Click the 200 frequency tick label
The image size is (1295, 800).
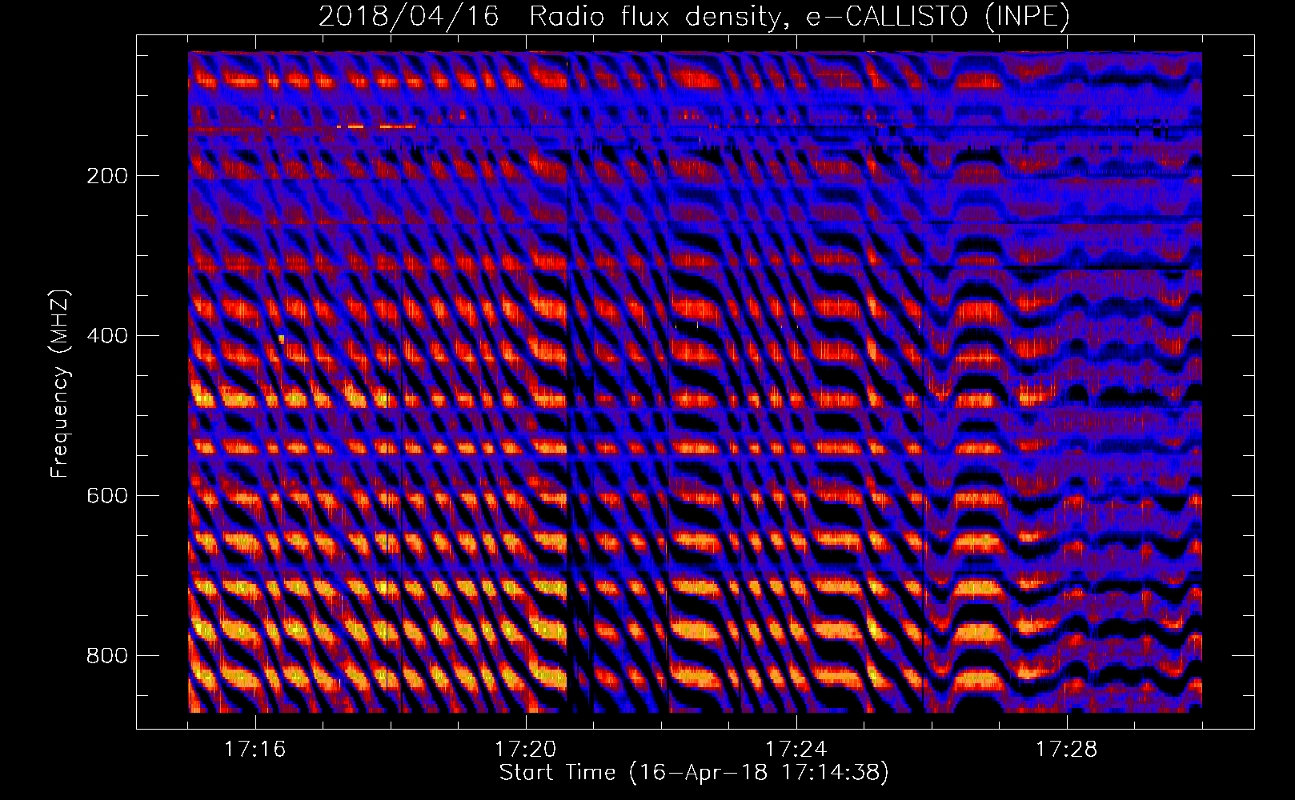click(x=107, y=175)
